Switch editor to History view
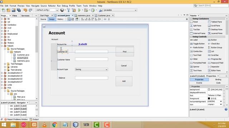 pos(60,19)
